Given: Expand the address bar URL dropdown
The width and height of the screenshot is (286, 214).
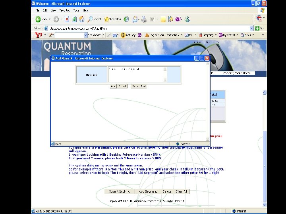Looking at the screenshot, I should click(x=251, y=28).
